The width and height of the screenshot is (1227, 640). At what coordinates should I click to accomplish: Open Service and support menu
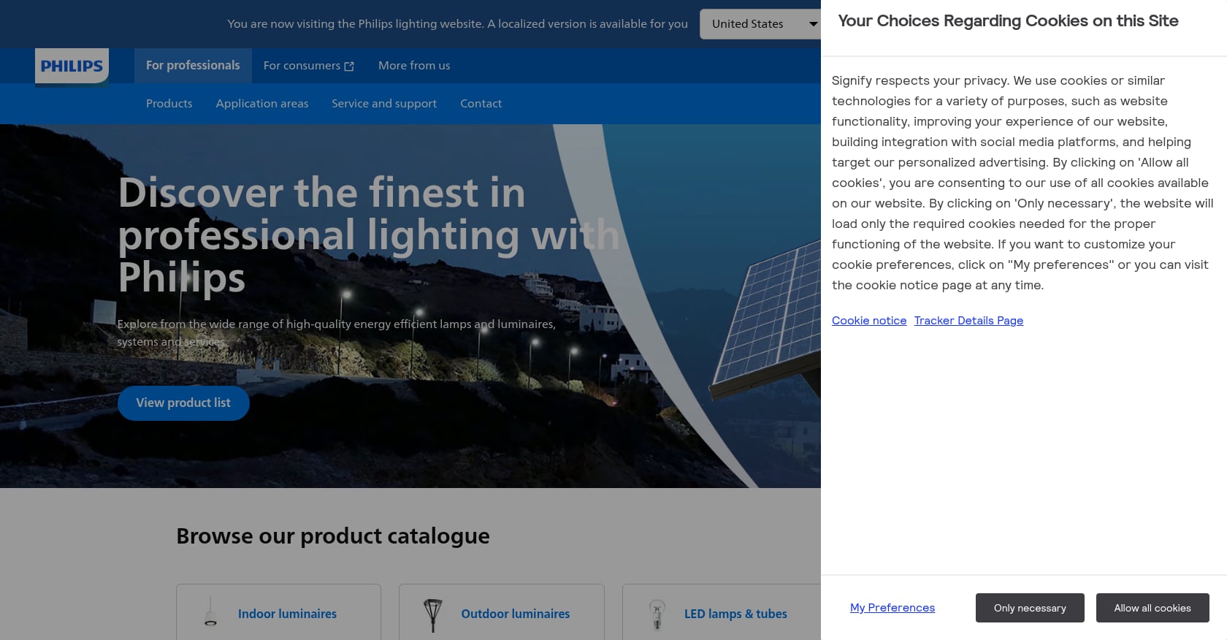[x=384, y=104]
